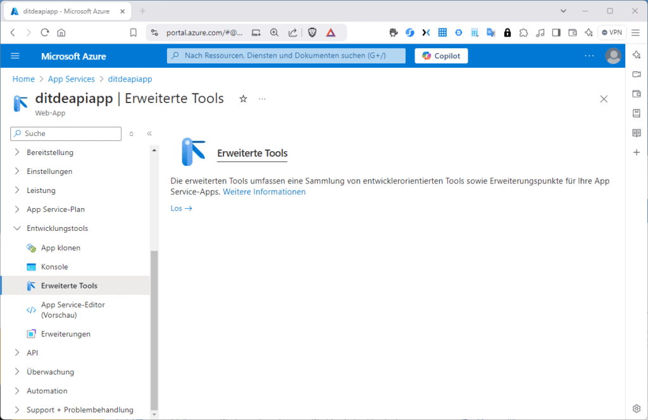Reload the browser page

(x=45, y=33)
